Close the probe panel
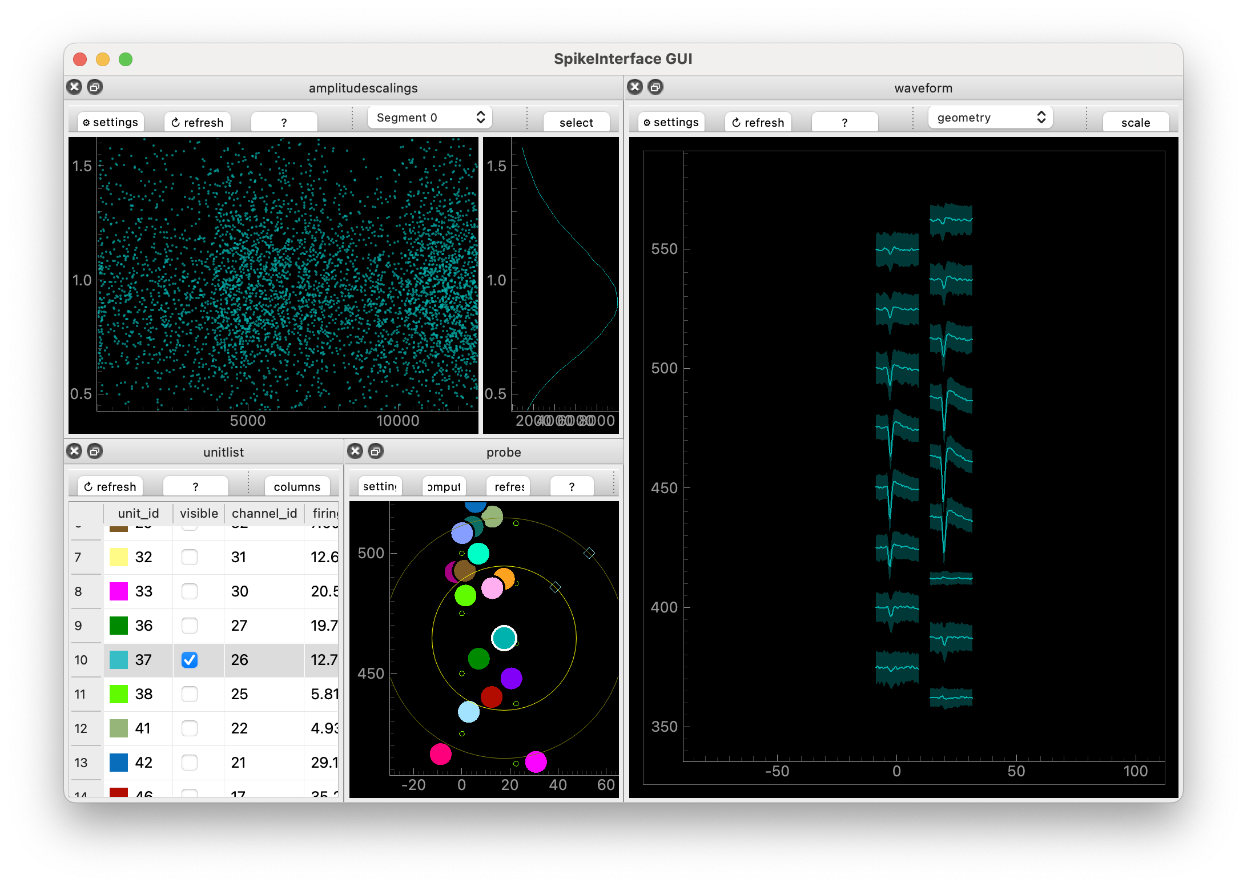This screenshot has height=887, width=1247. click(x=355, y=451)
